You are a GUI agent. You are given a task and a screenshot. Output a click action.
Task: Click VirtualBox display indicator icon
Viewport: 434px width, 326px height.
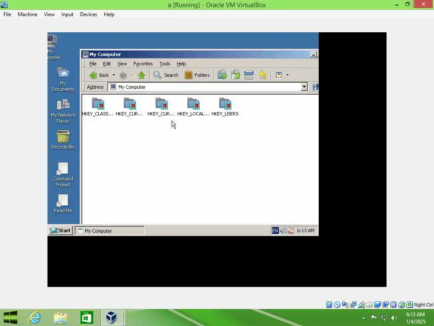coord(377,305)
